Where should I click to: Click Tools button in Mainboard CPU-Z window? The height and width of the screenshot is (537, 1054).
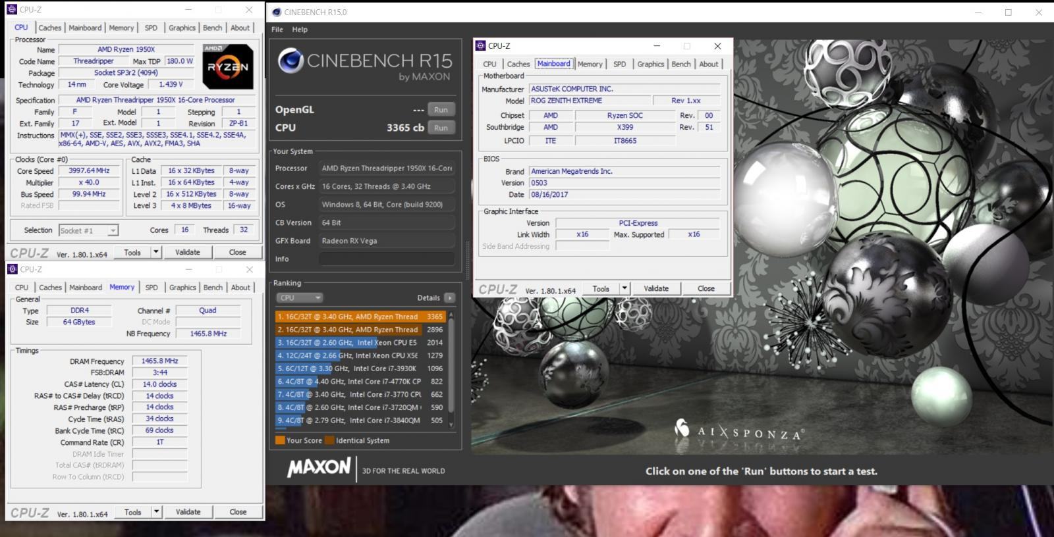point(601,288)
